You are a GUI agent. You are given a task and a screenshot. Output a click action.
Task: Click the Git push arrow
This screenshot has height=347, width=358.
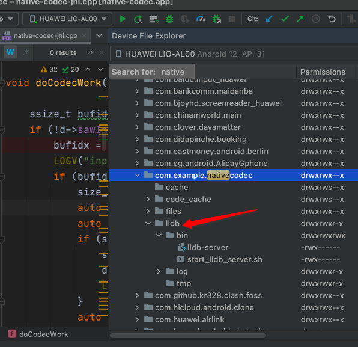[x=300, y=19]
